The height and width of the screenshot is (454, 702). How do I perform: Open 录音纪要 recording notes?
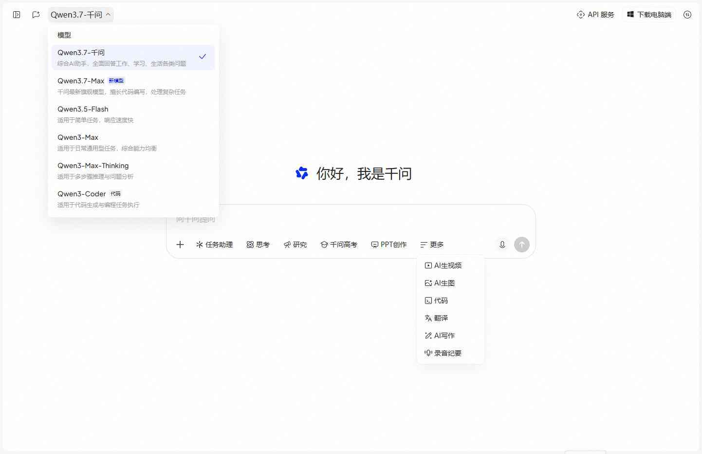pos(451,353)
